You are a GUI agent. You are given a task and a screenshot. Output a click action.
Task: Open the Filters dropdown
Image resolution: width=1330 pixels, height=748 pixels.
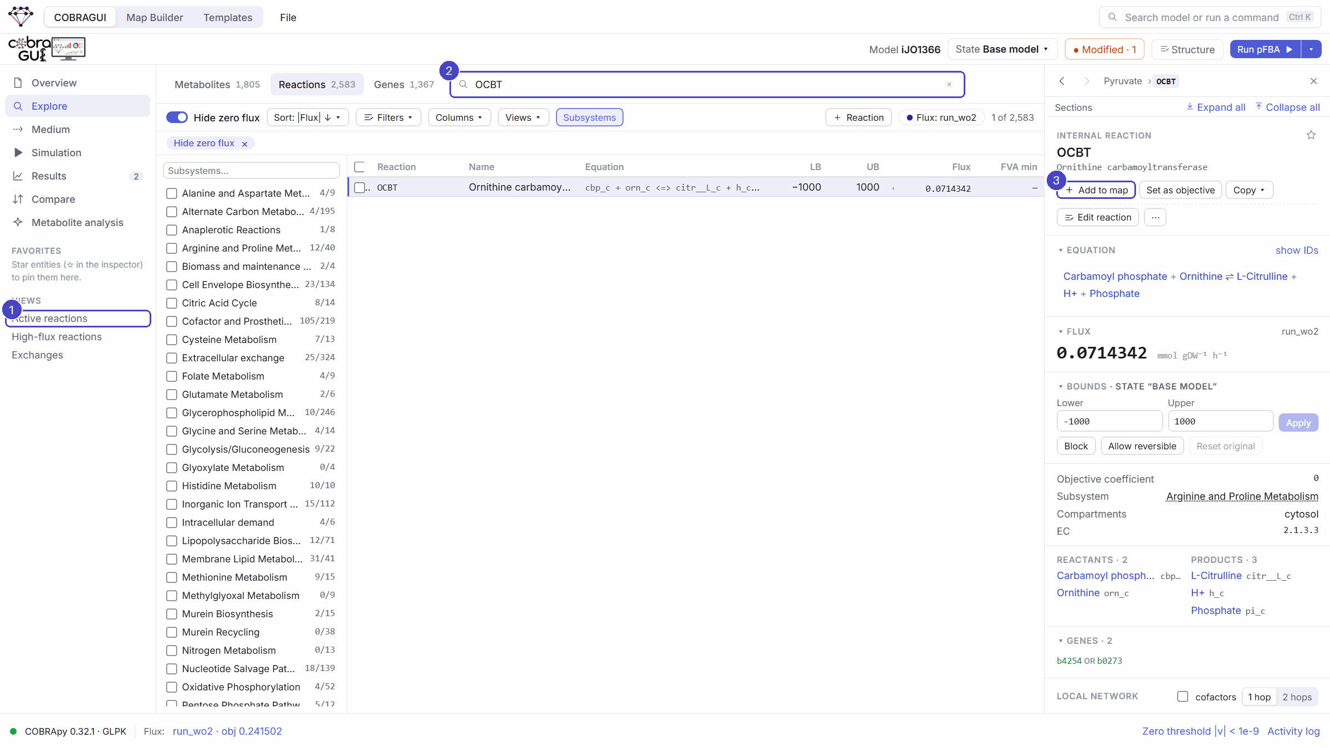tap(388, 117)
